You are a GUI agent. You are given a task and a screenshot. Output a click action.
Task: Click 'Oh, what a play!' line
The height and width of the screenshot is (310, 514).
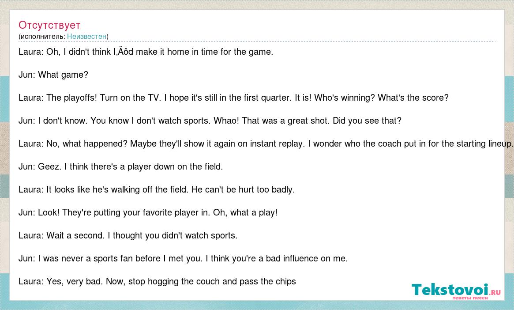[148, 212]
